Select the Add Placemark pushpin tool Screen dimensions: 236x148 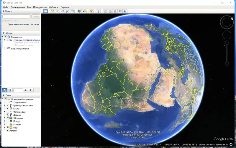pyautogui.click(x=53, y=11)
